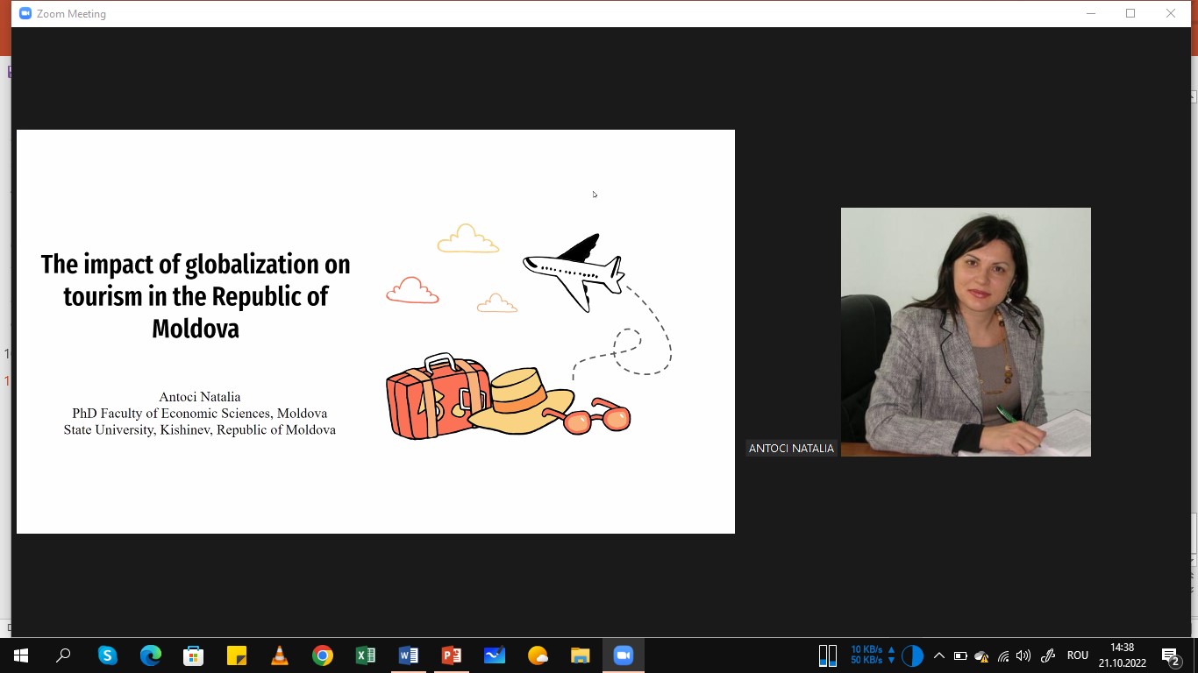Select Antoci Natalia's participant video tile

coord(966,332)
